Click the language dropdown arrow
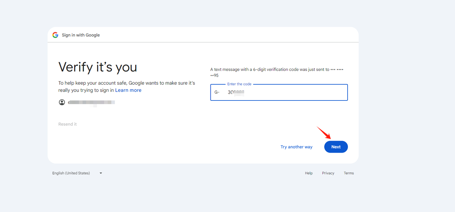The width and height of the screenshot is (455, 212). coord(101,173)
